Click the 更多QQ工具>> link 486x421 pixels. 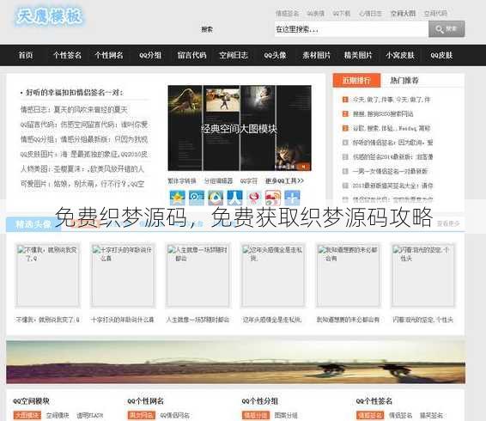284,181
